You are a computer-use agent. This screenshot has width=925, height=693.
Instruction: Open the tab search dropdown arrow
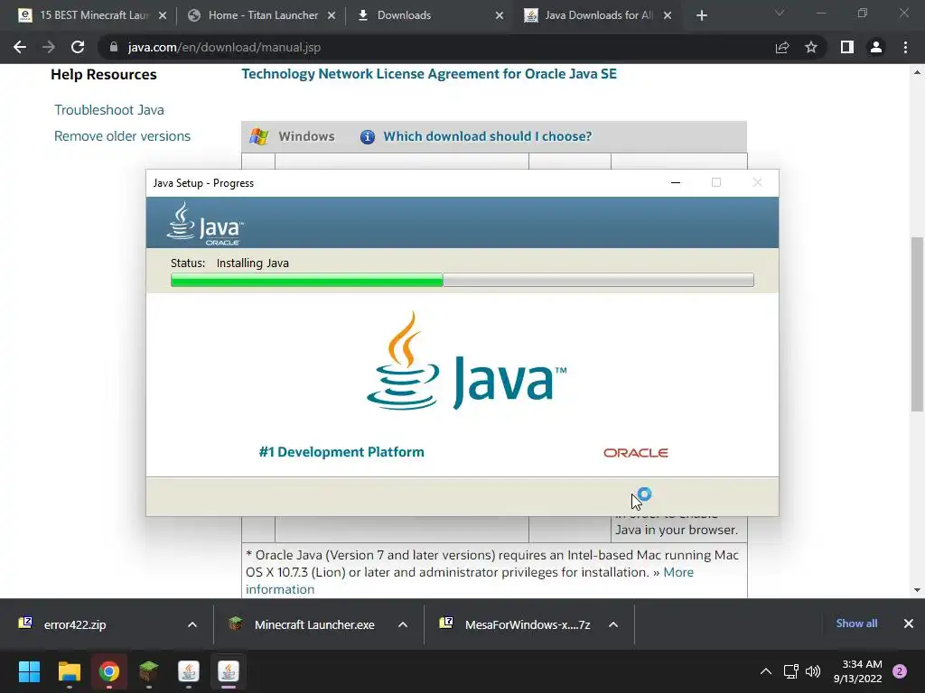[780, 13]
